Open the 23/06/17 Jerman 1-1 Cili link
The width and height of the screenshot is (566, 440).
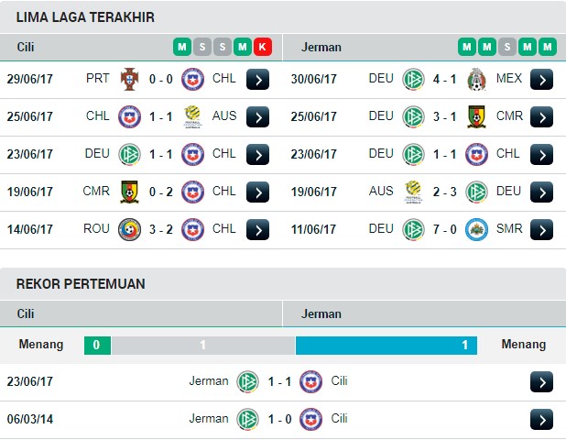pyautogui.click(x=541, y=382)
